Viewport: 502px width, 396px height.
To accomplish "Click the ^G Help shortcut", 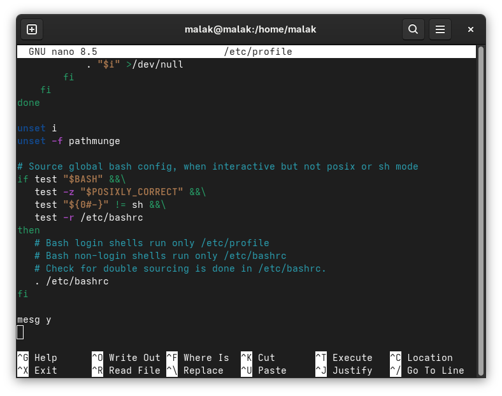I will coord(37,358).
